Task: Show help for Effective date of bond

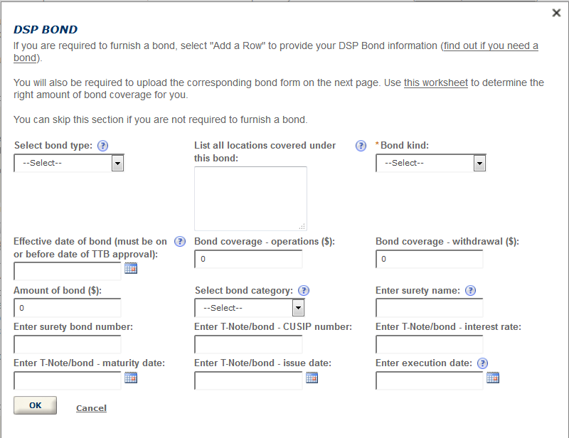Action: (x=180, y=242)
